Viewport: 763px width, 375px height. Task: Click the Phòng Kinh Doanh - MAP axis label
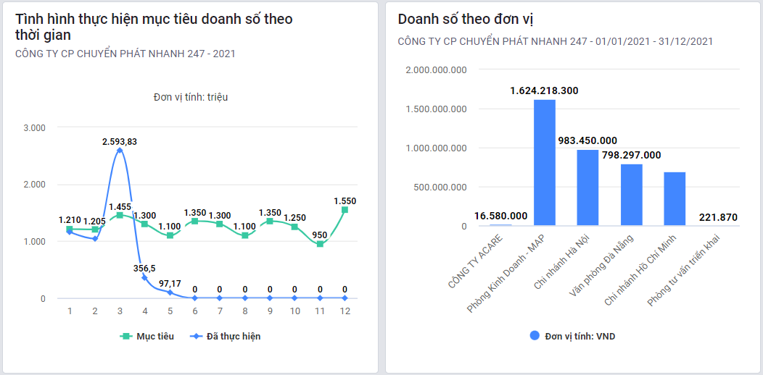508,272
